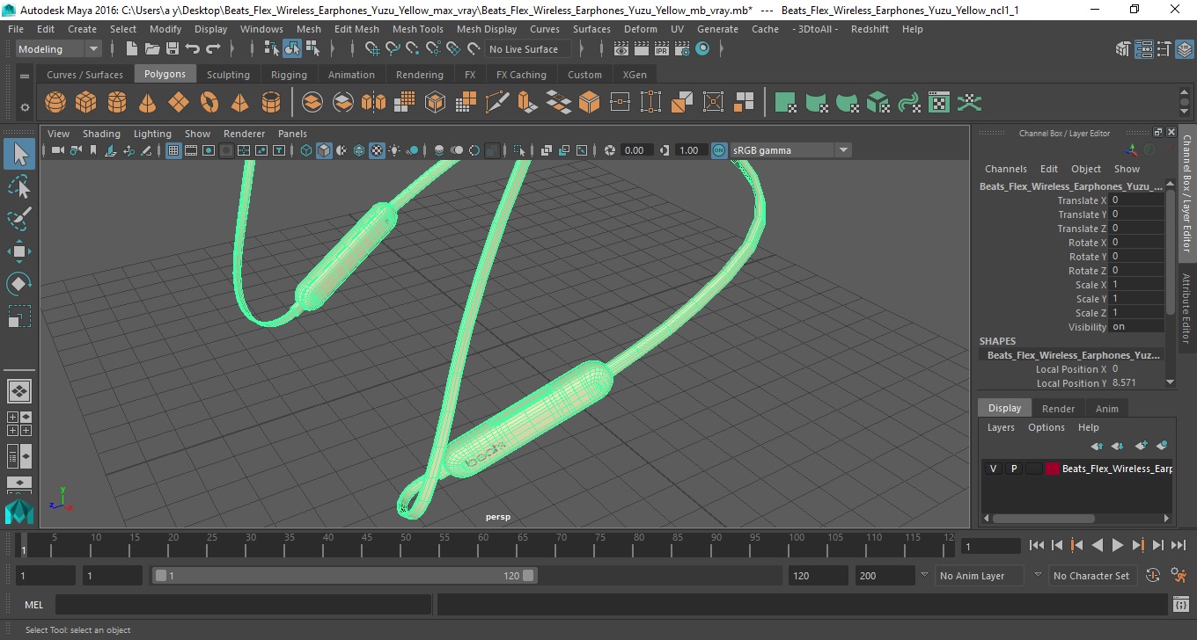Open the viewport Shading menu
The width and height of the screenshot is (1197, 640).
[x=101, y=134]
